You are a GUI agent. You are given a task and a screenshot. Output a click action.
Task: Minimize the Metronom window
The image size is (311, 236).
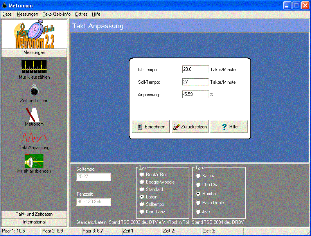point(287,5)
